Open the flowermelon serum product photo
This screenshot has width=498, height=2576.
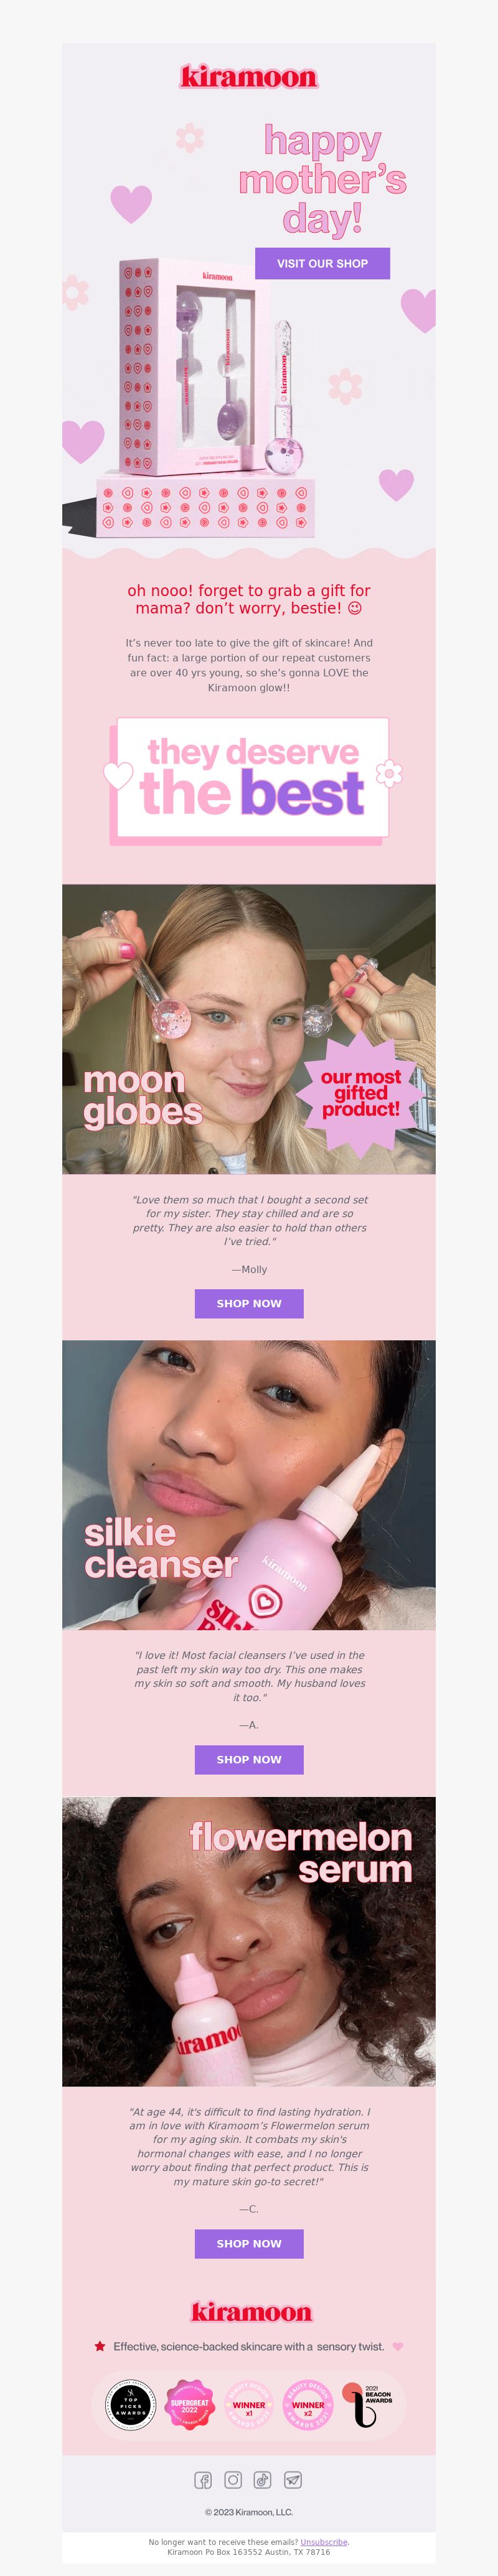[x=249, y=1941]
